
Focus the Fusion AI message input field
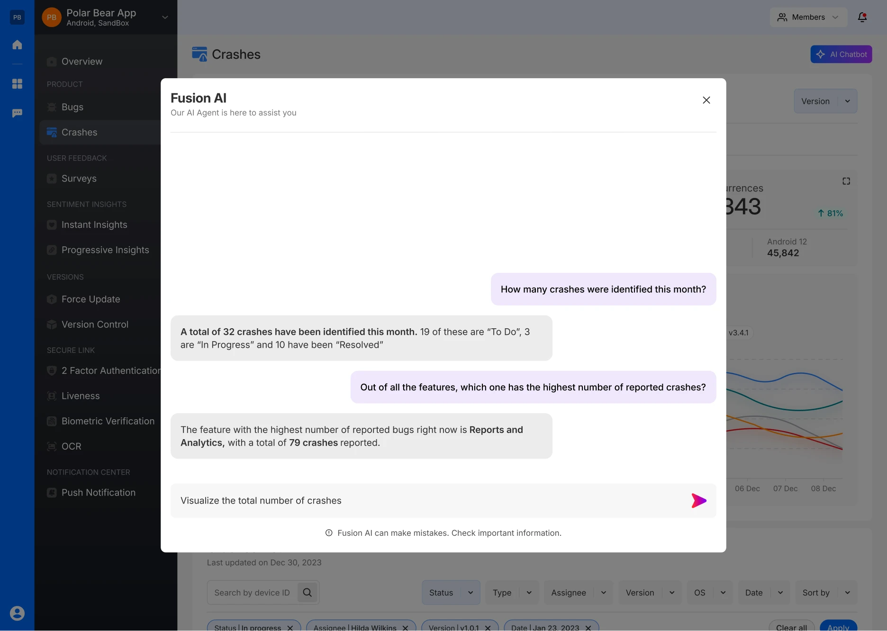click(426, 501)
